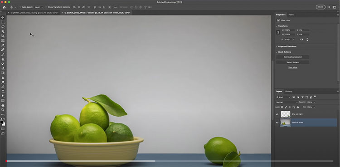
Task: Select the Path Selection tool
Action: [3, 96]
